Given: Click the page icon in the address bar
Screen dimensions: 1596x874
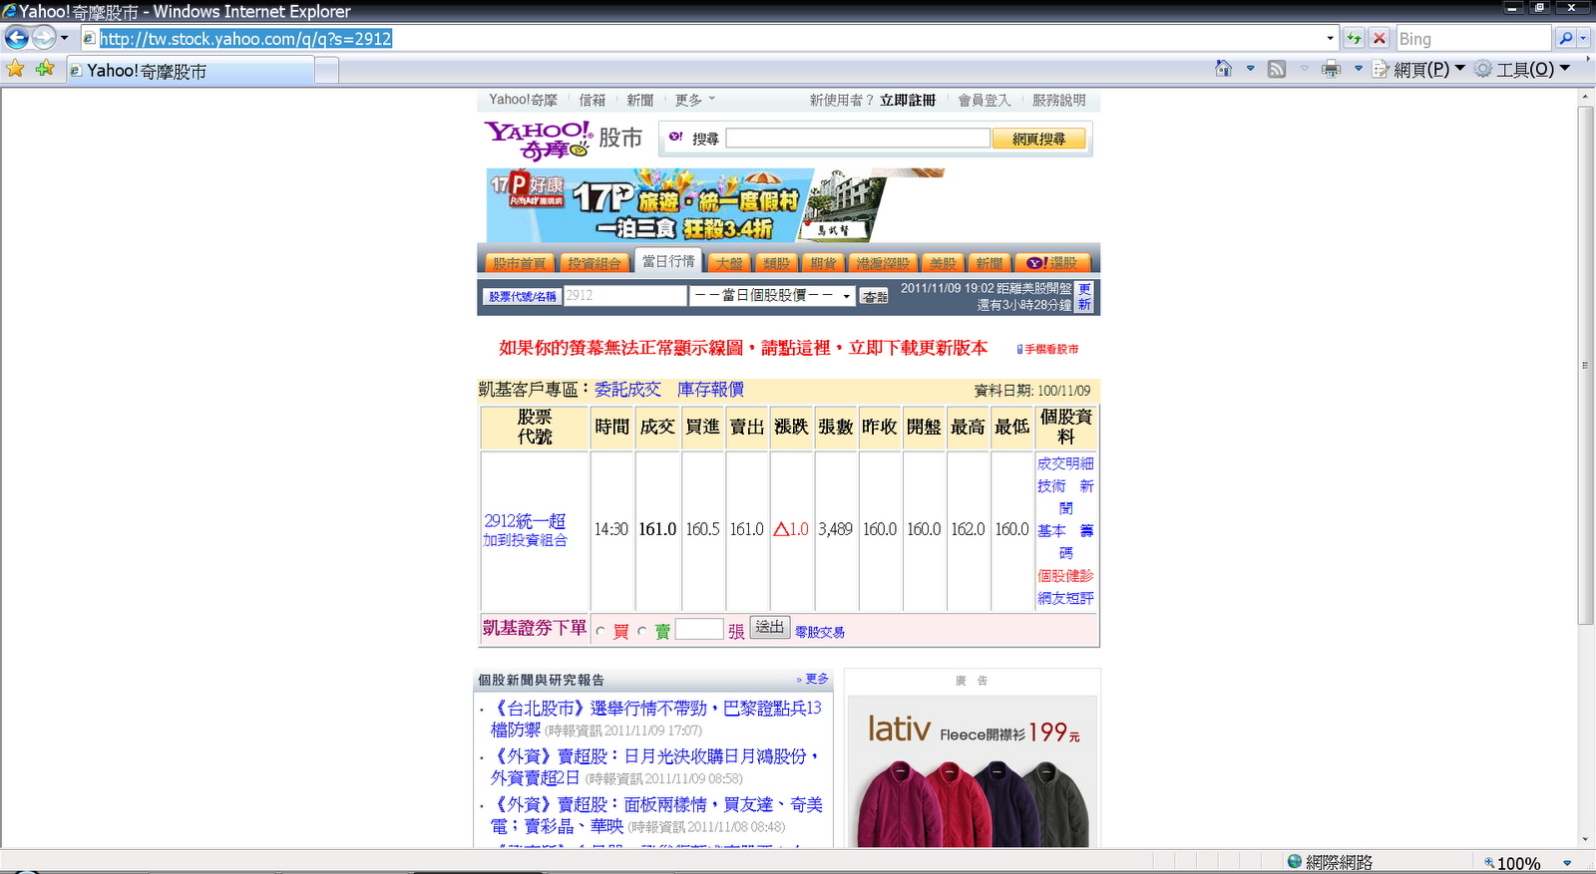Looking at the screenshot, I should coord(89,39).
